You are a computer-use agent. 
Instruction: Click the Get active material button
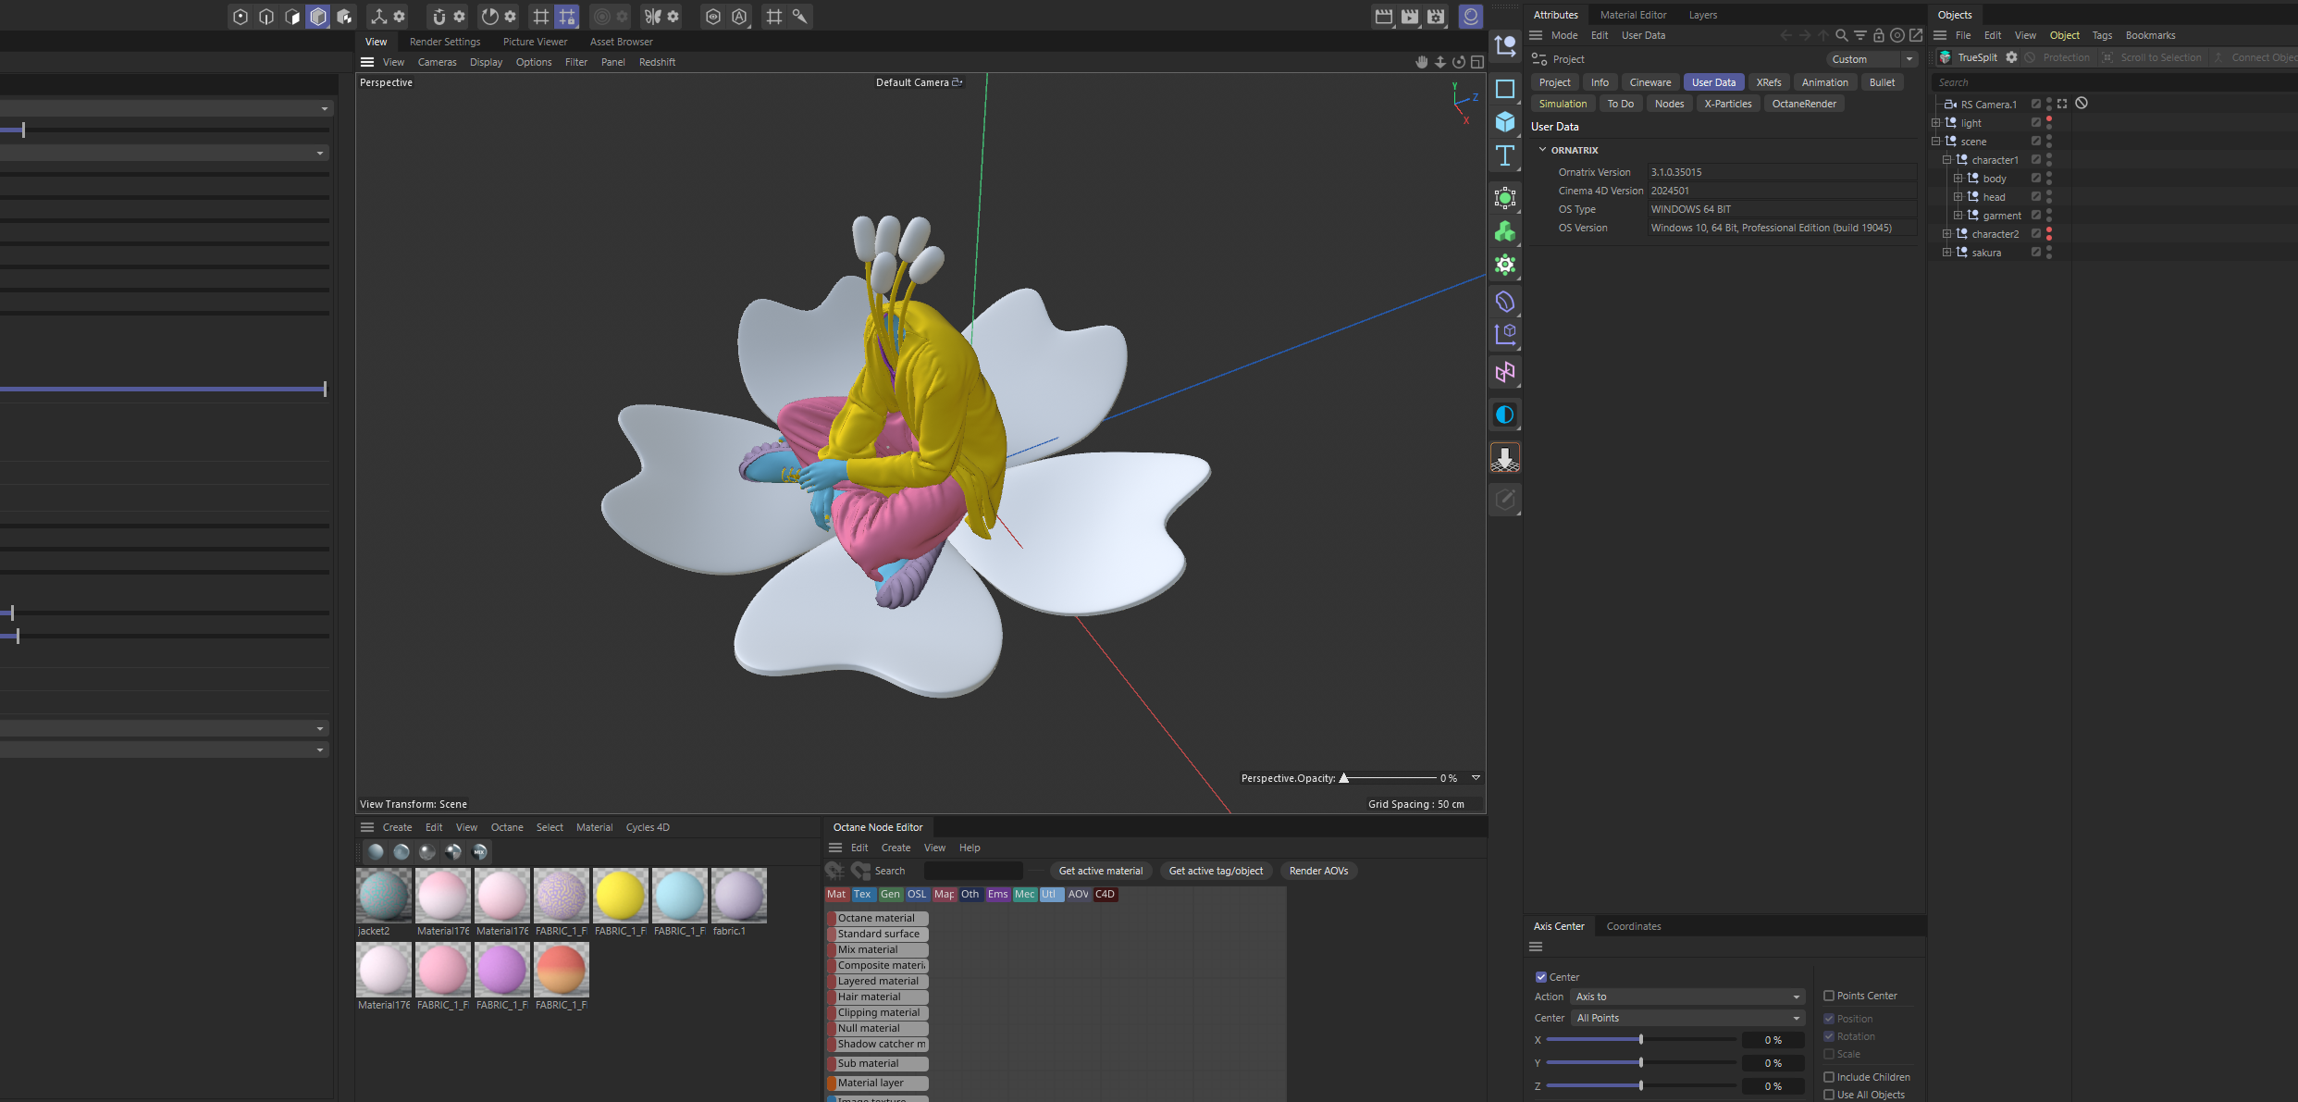point(1100,871)
